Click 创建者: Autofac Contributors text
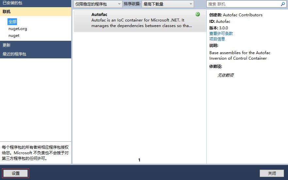Image resolution: width=288 pixels, height=180 pixels. tap(236, 15)
